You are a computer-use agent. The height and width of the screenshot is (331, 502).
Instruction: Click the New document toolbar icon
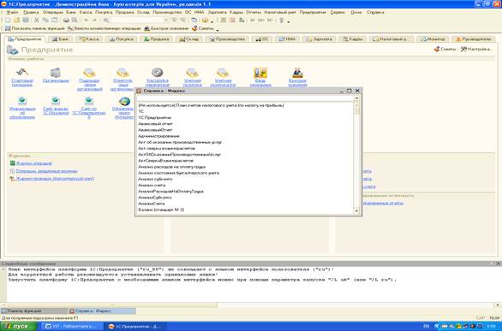[x=8, y=21]
